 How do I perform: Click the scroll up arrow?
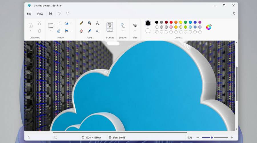(236, 42)
